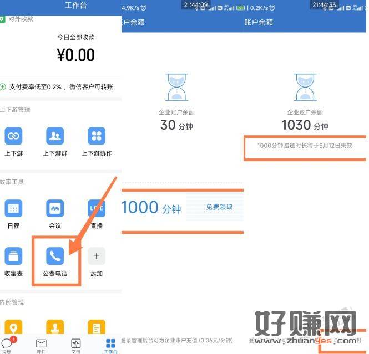Screen dimensions: 369x354
Task: Tap the 添加 plus icon
Action: (x=97, y=256)
